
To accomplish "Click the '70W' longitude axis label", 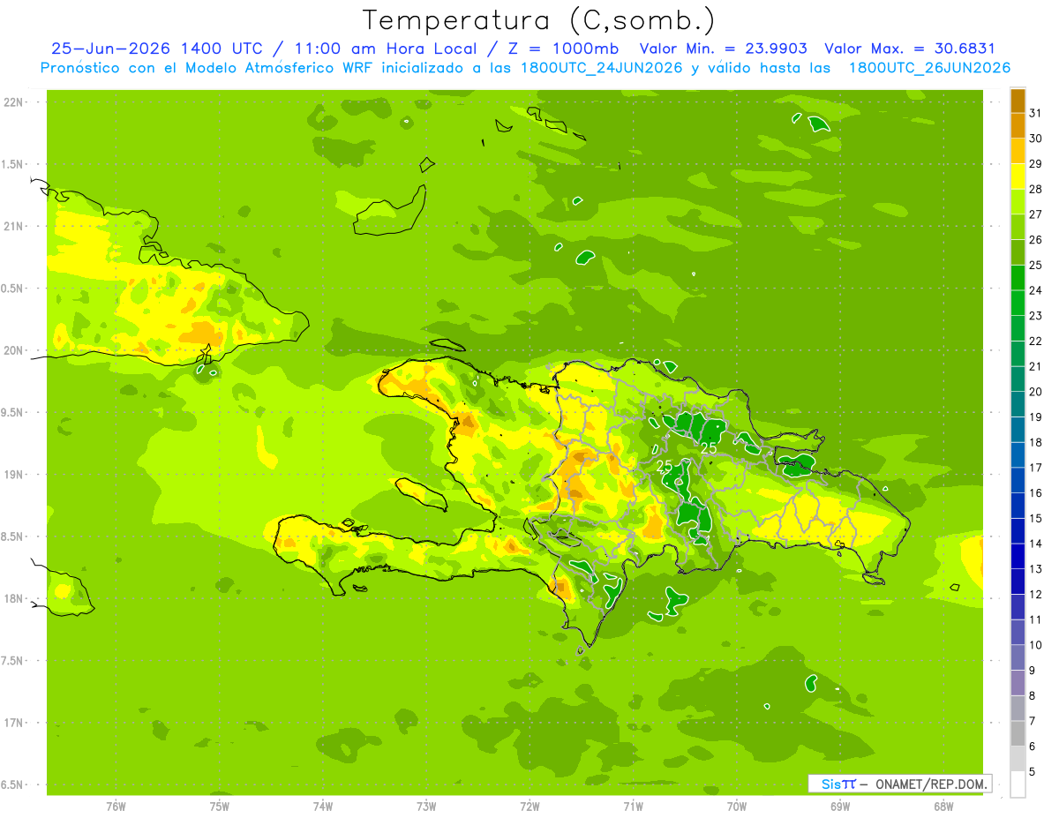I will pos(737,807).
